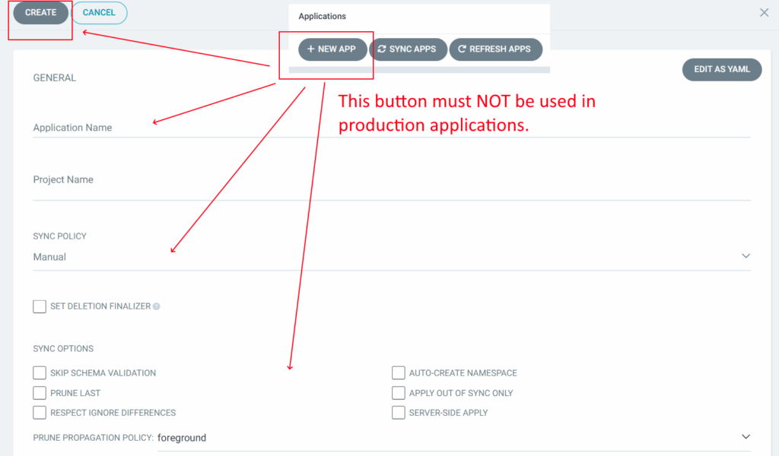
Task: Open the EDIT AS YAML editor
Action: 721,69
